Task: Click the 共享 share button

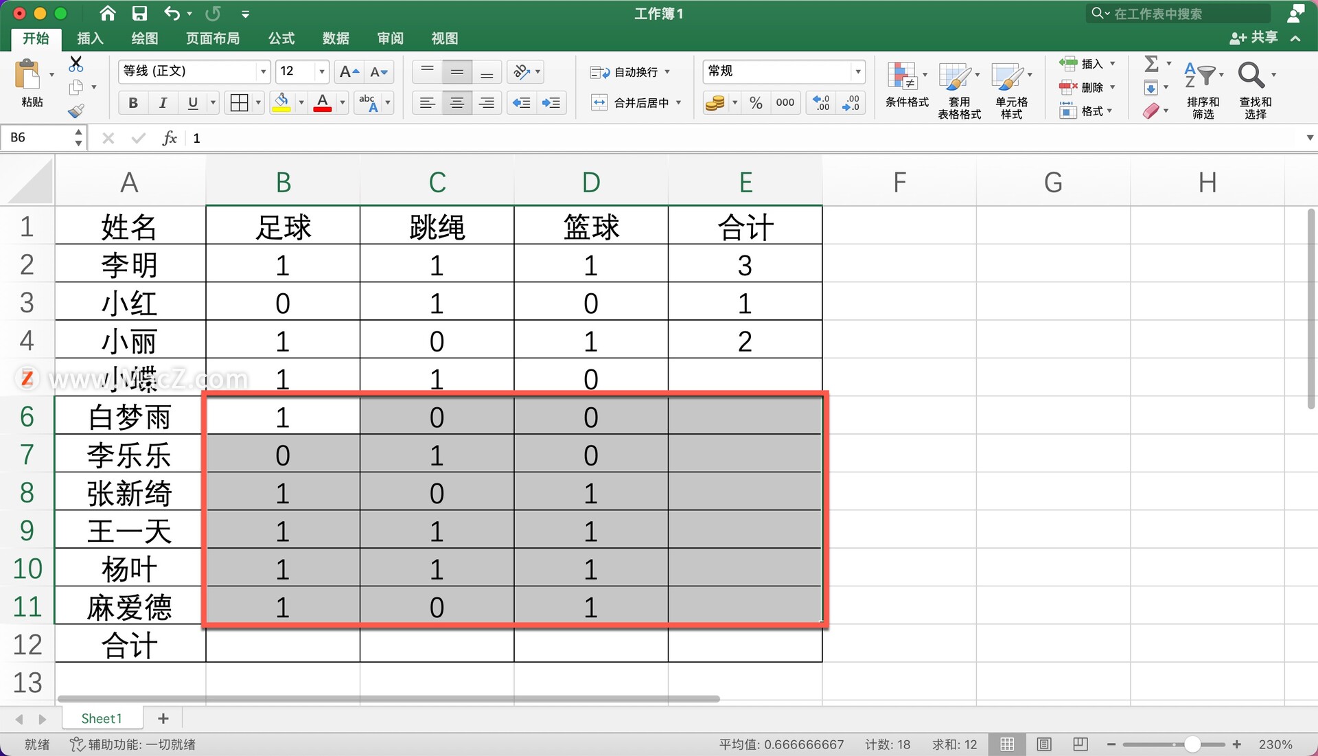Action: pyautogui.click(x=1253, y=38)
